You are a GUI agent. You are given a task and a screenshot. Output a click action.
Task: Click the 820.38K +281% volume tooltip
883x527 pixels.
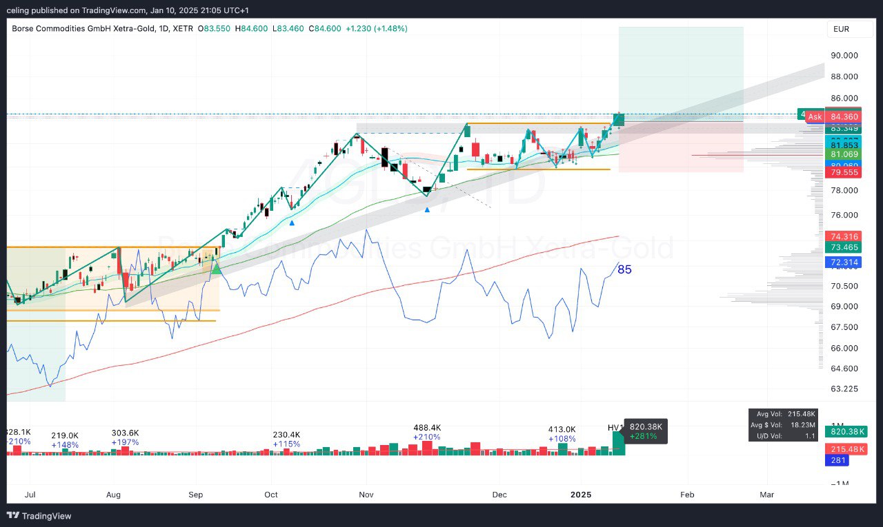[x=646, y=431]
